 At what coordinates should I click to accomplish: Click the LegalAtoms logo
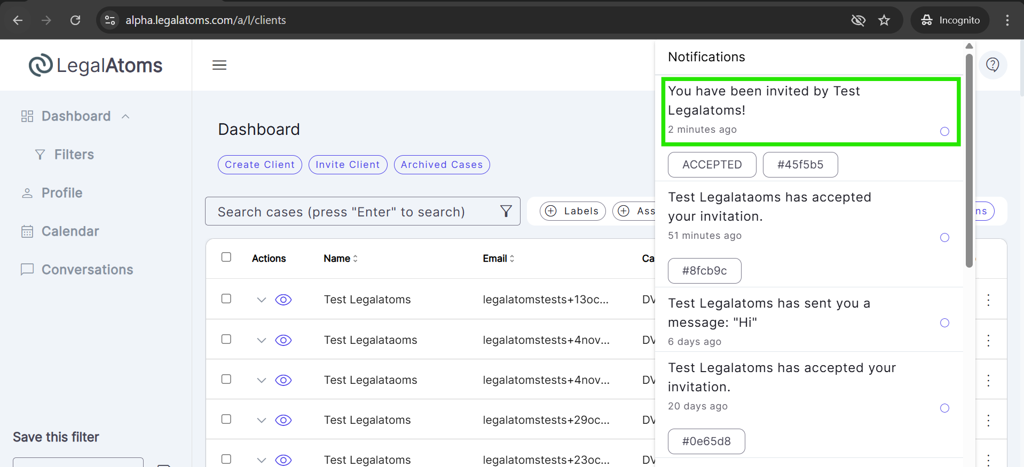(x=96, y=65)
